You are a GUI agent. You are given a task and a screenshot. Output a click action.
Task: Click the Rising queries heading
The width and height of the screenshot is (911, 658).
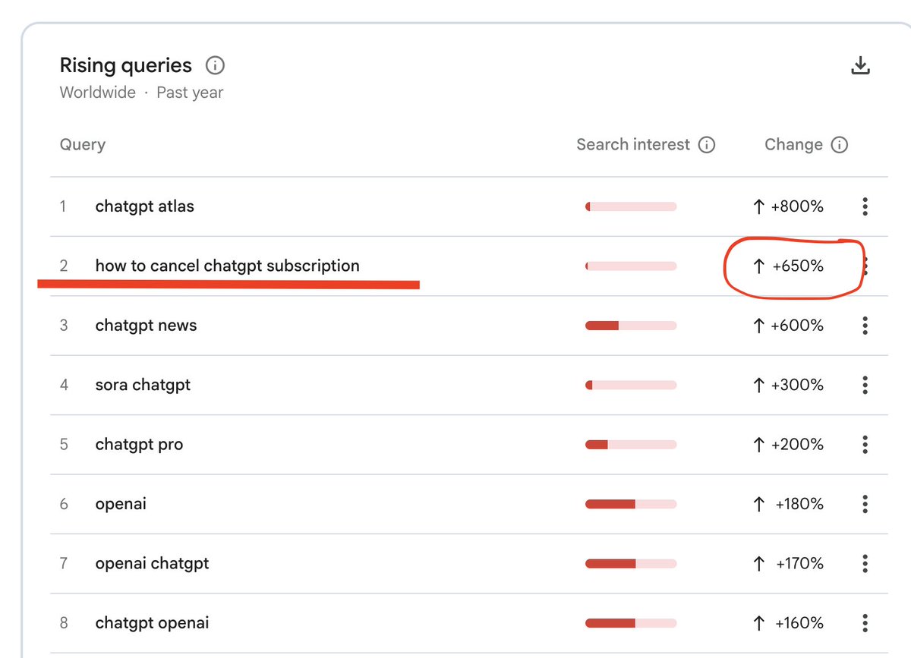click(x=126, y=65)
